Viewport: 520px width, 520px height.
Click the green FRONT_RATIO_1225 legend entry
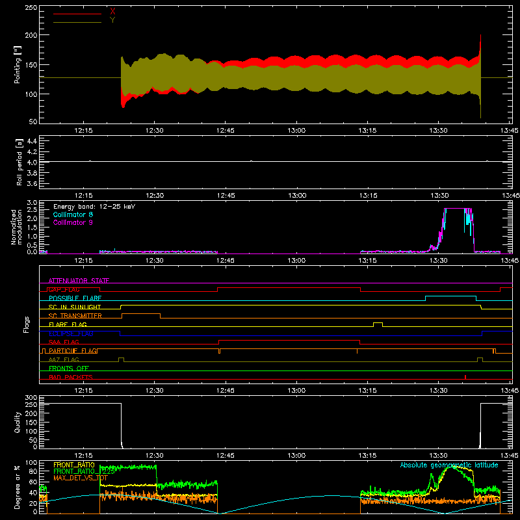point(84,471)
